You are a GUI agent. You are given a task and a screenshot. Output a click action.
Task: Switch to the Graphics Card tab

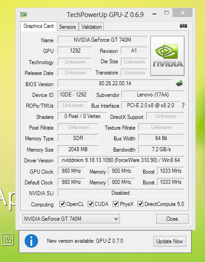click(38, 26)
